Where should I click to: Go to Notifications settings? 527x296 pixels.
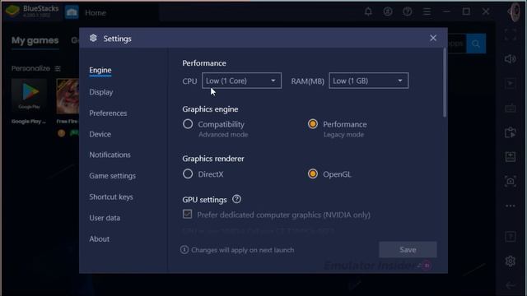pos(110,155)
